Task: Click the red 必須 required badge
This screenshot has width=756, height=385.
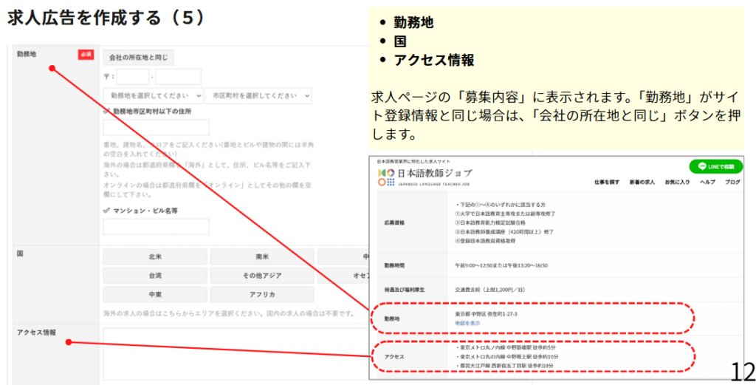Action: 85,55
